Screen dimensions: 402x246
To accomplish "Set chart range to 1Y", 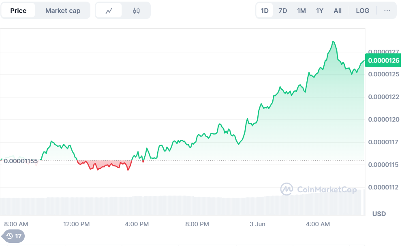I will [x=319, y=11].
